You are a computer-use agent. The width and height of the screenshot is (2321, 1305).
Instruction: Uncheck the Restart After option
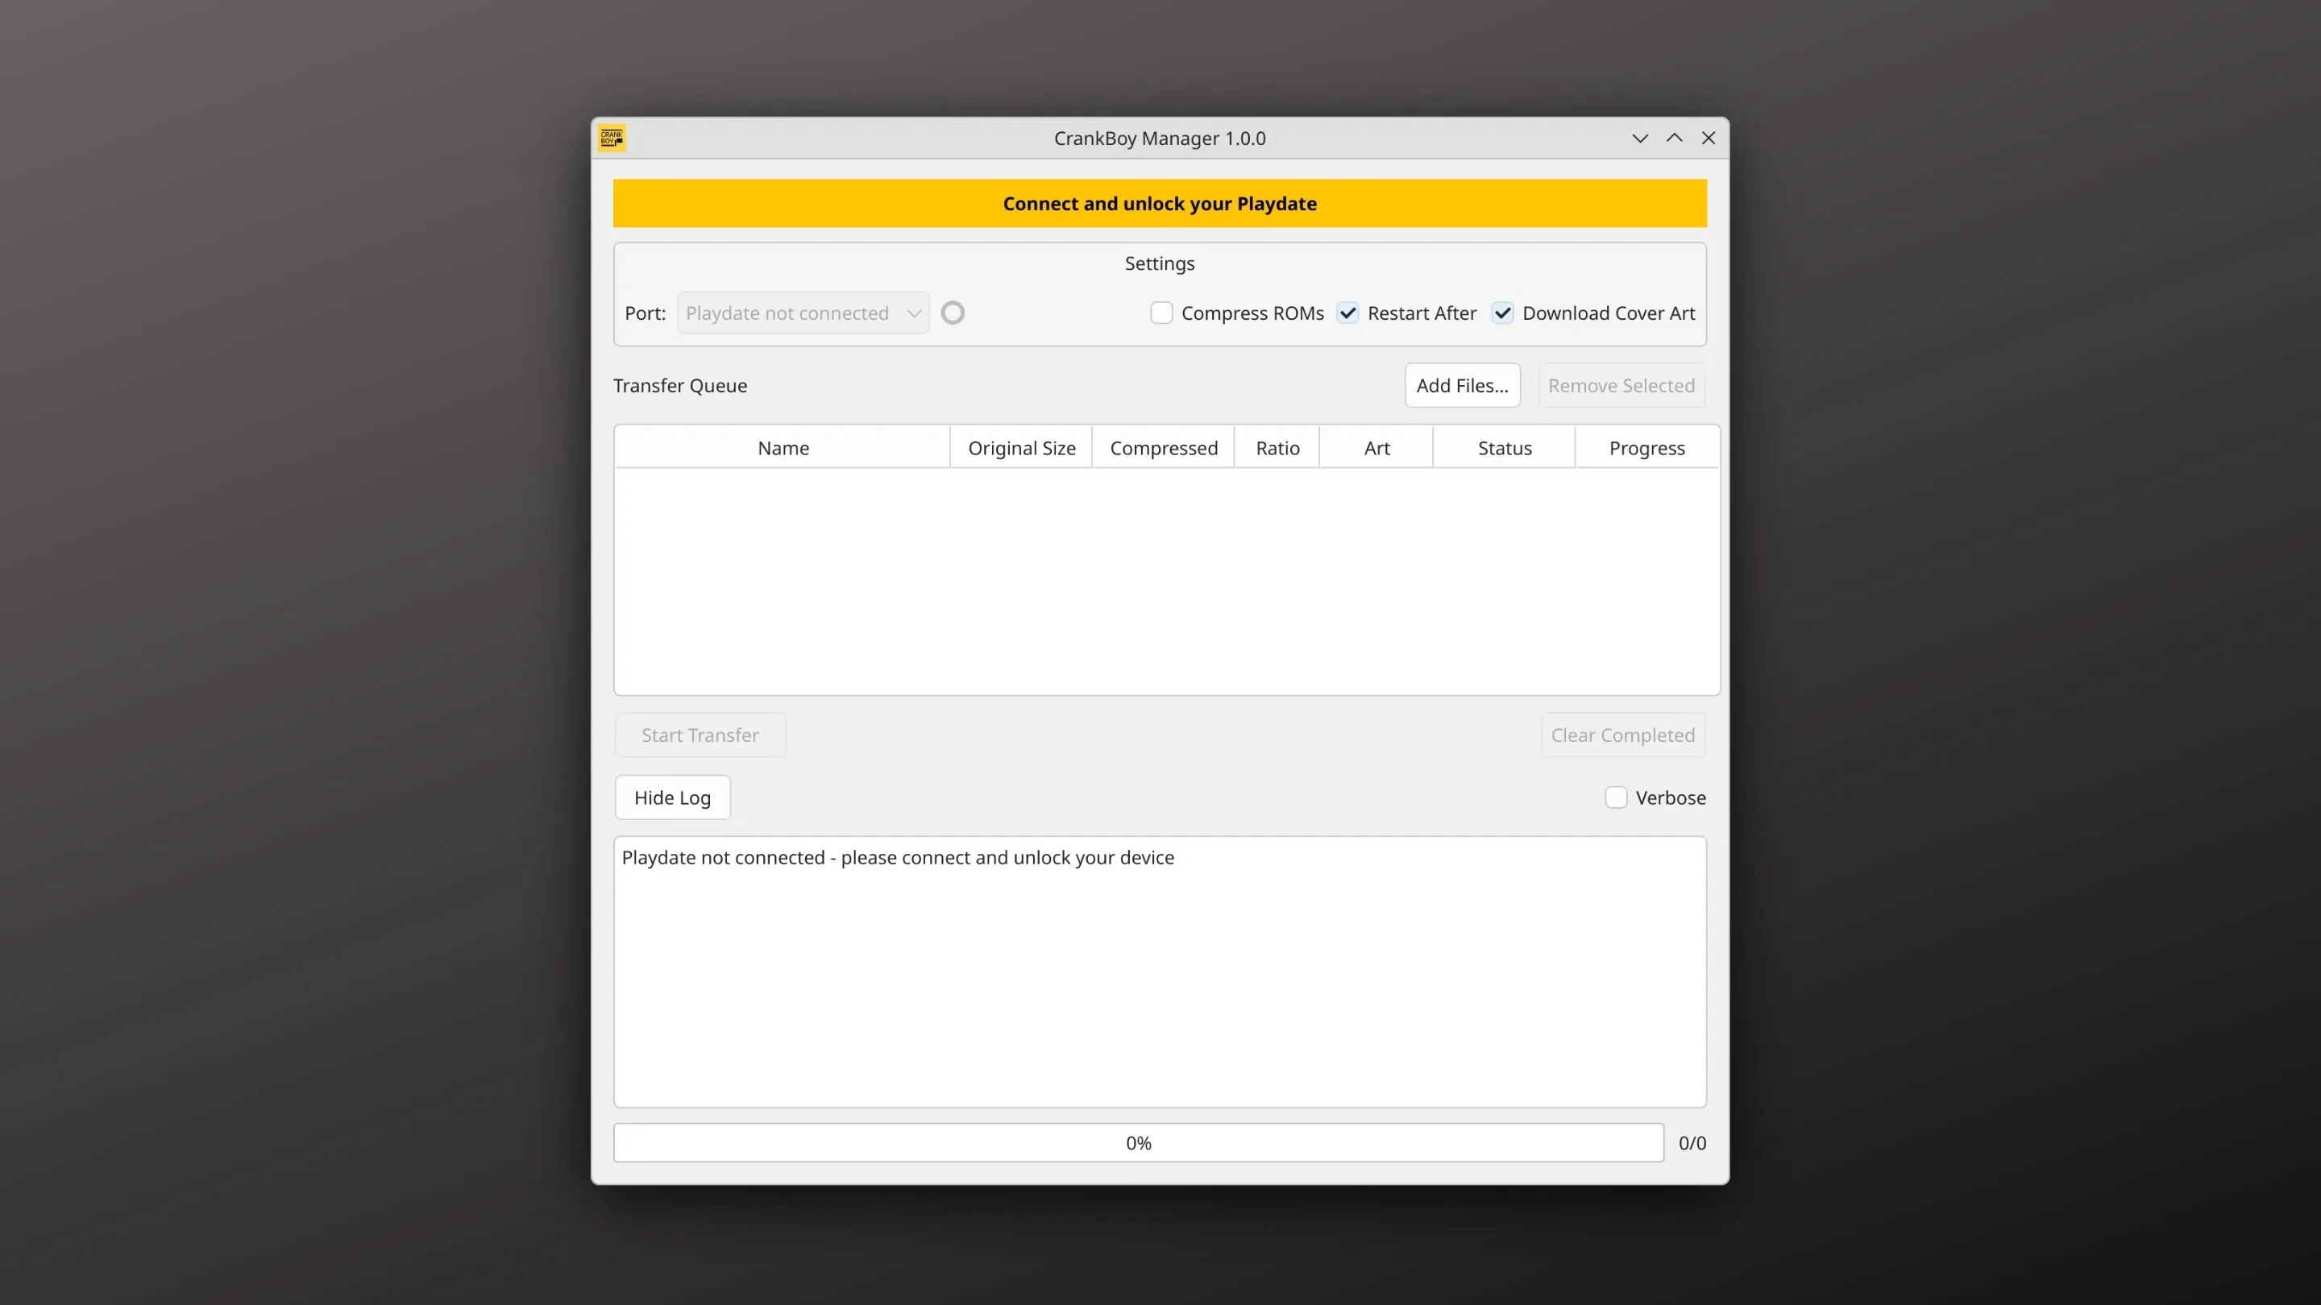click(1348, 313)
